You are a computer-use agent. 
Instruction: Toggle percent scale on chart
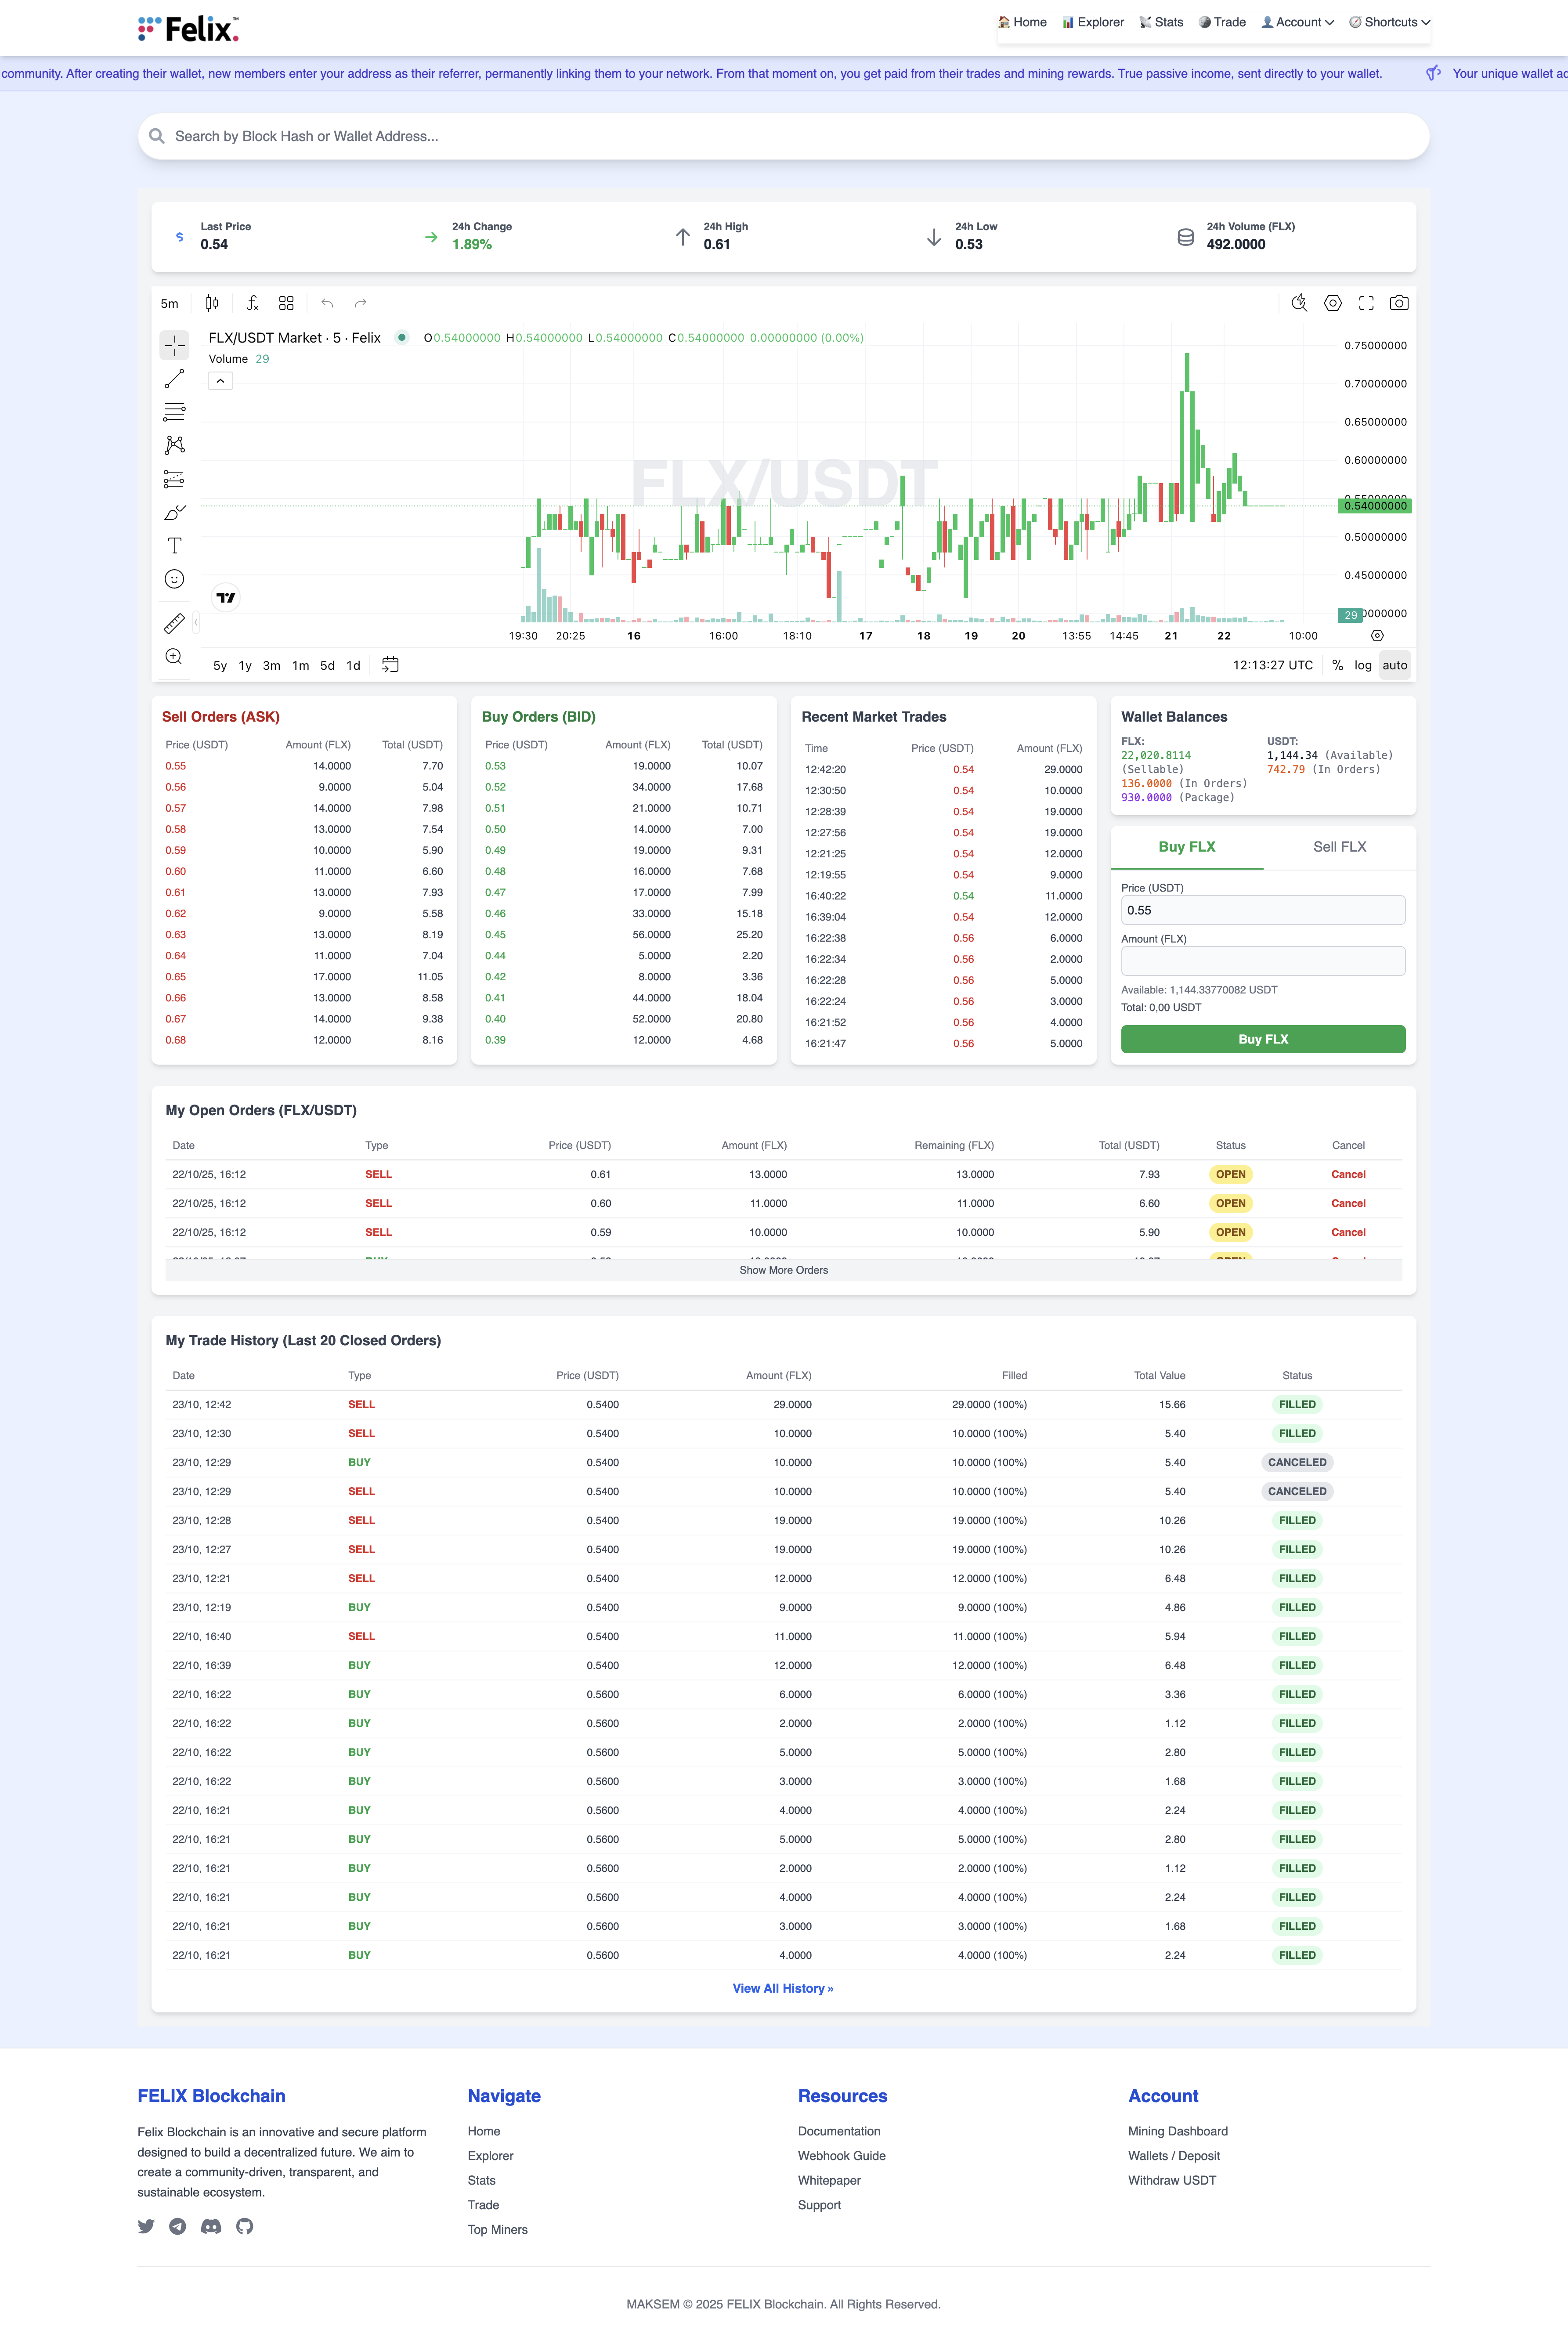pyautogui.click(x=1338, y=665)
